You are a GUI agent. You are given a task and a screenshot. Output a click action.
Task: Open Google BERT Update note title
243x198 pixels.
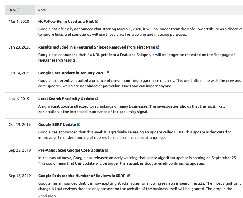(57, 125)
